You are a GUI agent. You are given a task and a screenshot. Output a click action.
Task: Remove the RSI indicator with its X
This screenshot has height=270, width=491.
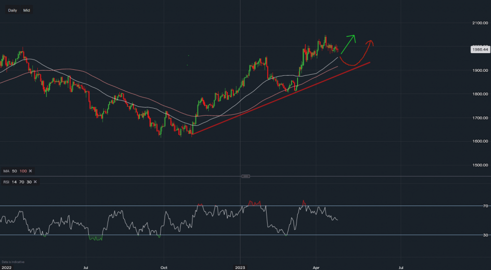pyautogui.click(x=37, y=182)
